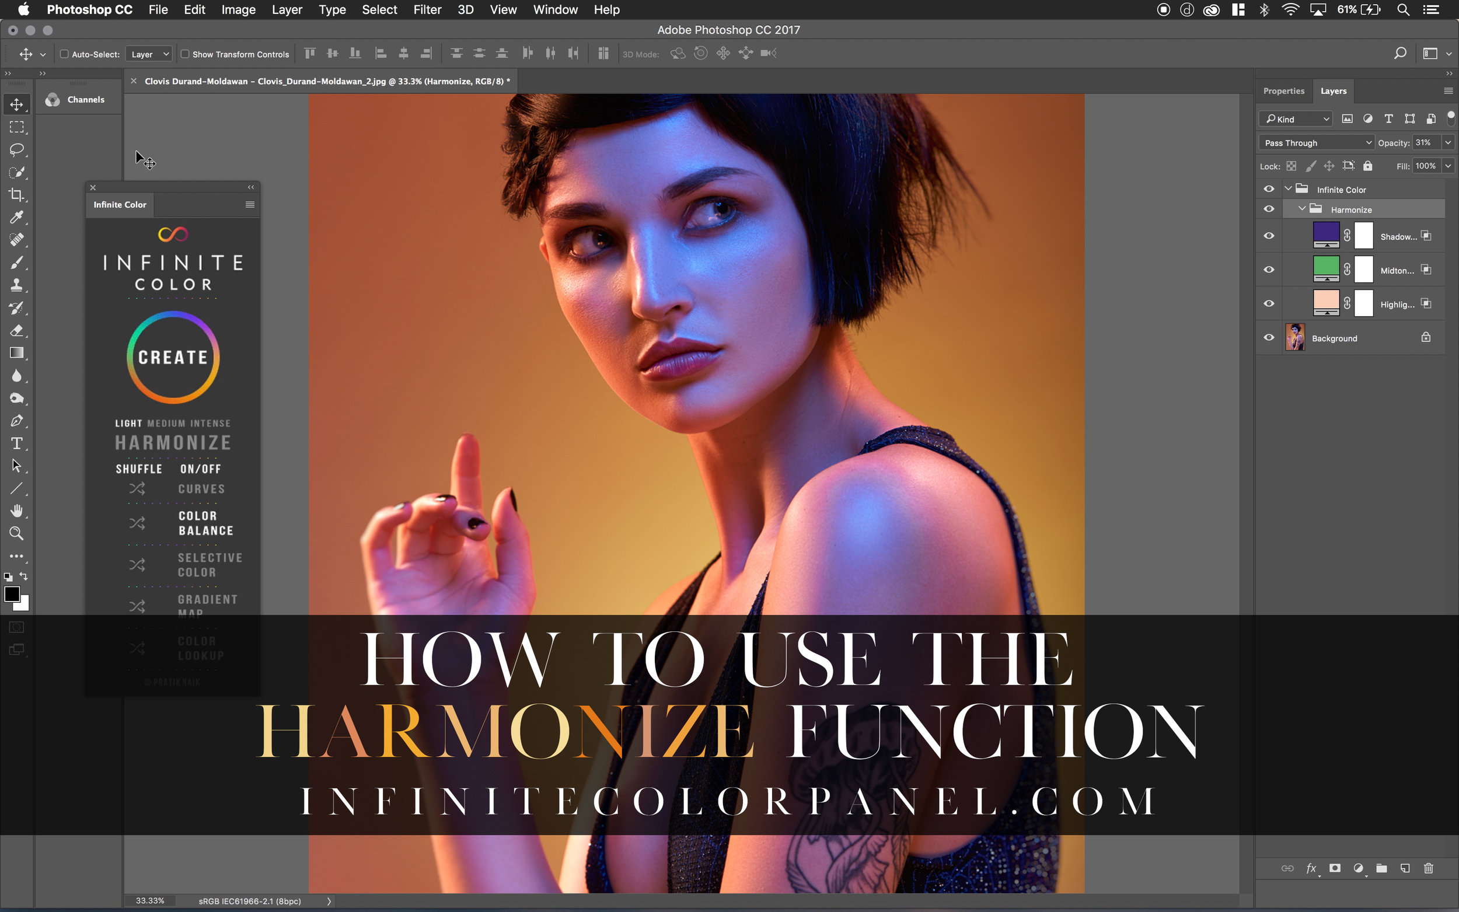Hide the Shadow layer visibility eye
This screenshot has width=1459, height=912.
pos(1269,236)
